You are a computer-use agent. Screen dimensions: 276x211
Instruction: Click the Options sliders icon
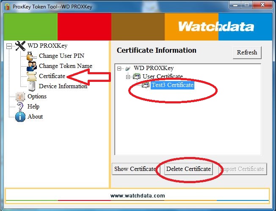(20, 96)
